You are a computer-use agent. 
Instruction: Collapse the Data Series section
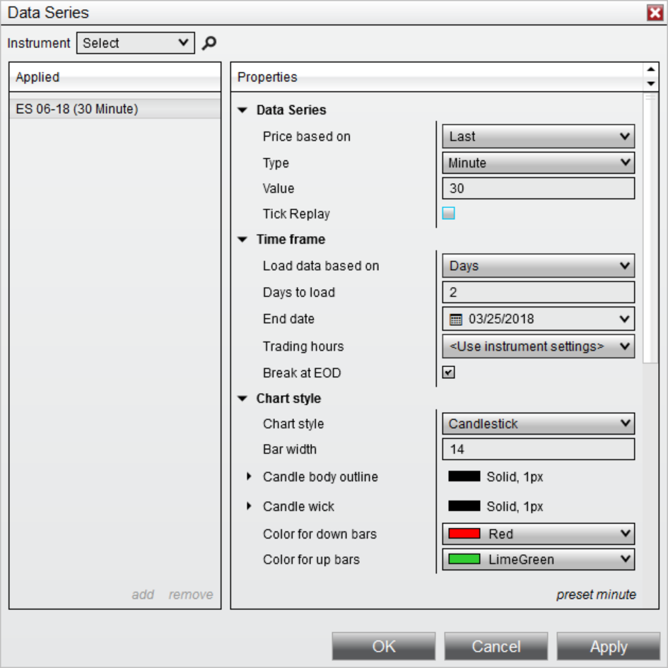tap(242, 110)
